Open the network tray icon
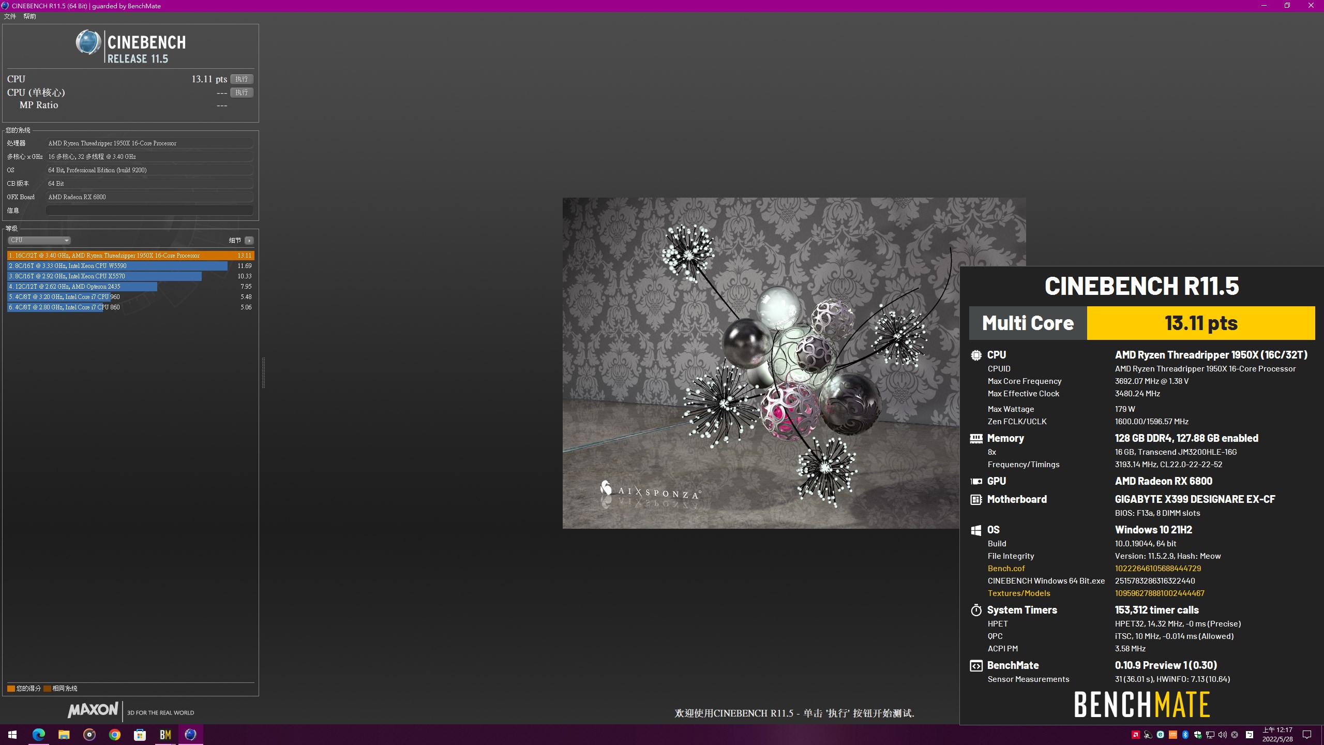The height and width of the screenshot is (745, 1324). click(x=1210, y=735)
